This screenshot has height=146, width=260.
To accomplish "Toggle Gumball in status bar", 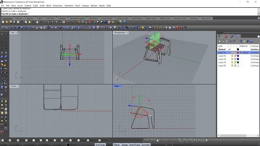I will (x=145, y=145).
